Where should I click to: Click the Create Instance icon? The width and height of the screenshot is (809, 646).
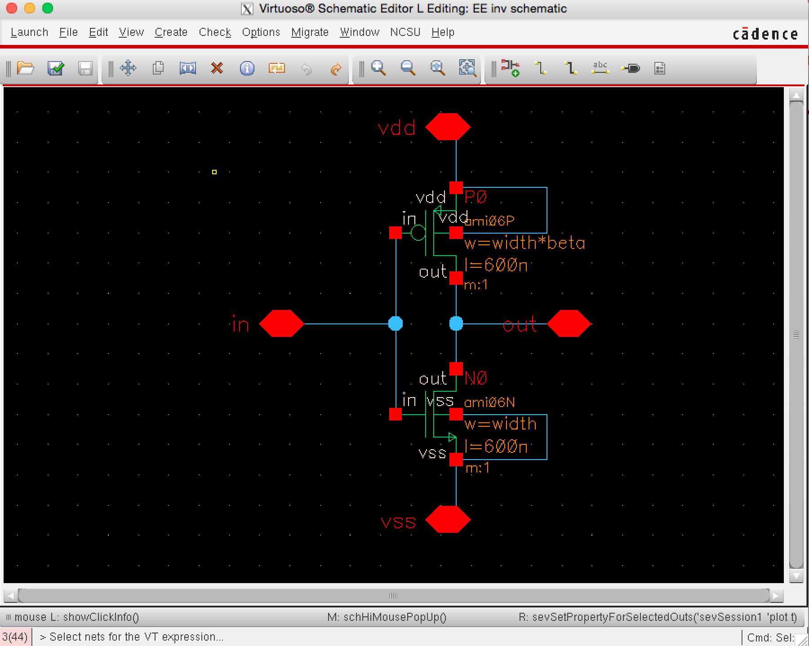pyautogui.click(x=511, y=68)
